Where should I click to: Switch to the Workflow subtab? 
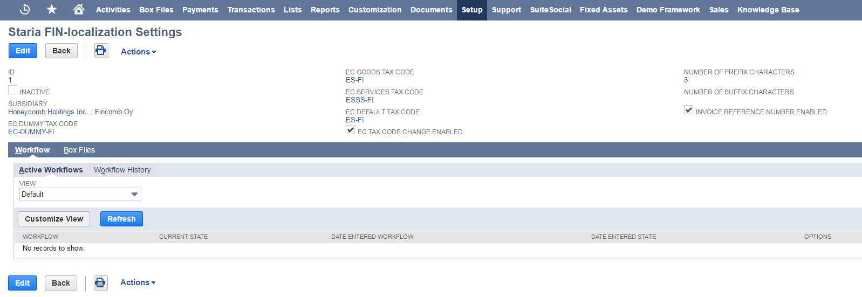[x=32, y=150]
